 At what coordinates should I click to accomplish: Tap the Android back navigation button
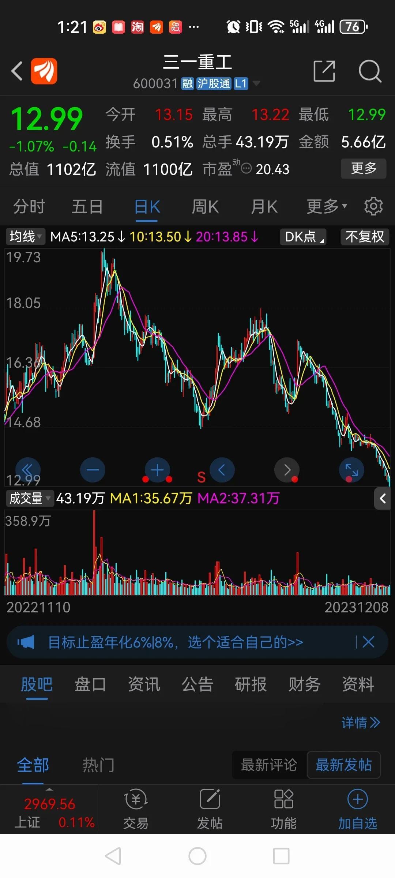coord(113,856)
